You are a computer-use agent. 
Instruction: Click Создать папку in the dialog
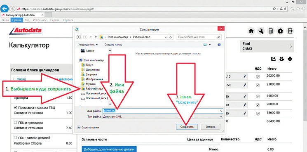coord(113,45)
